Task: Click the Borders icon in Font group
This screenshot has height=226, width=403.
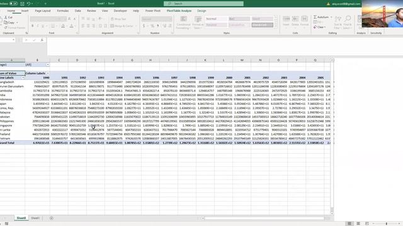Action: click(x=52, y=26)
